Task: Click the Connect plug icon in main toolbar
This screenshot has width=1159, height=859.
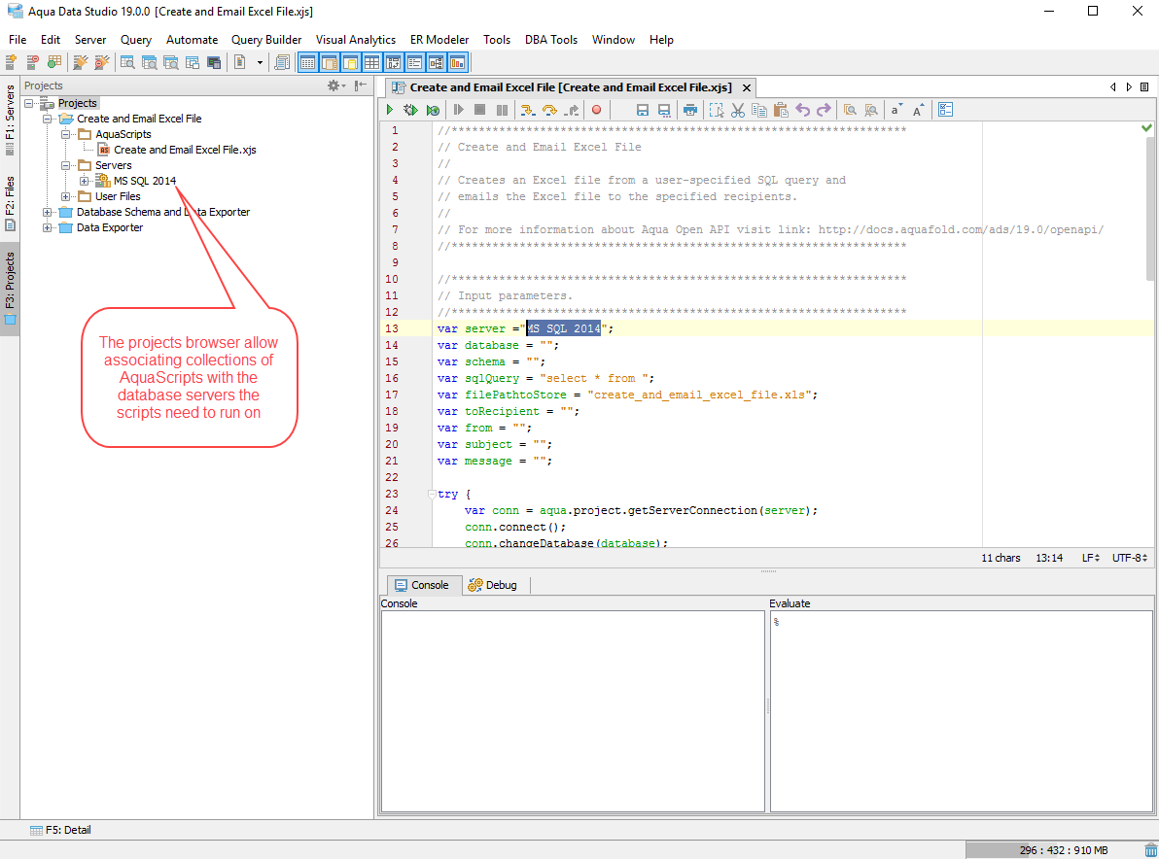Action: pos(80,63)
